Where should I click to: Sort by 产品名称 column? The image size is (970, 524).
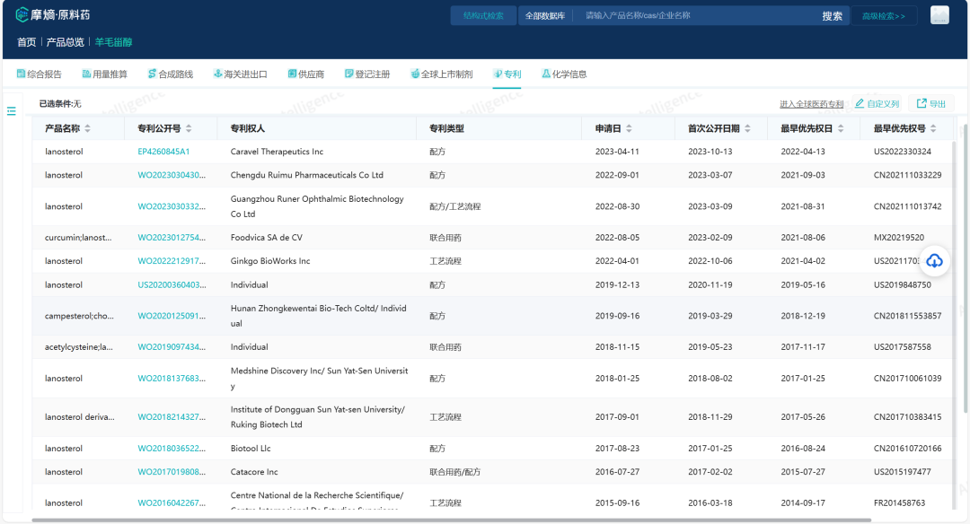[87, 128]
